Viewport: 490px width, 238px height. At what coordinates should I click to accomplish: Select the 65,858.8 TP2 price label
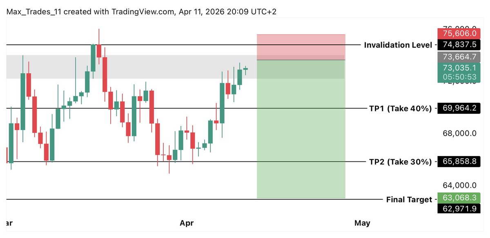pyautogui.click(x=457, y=162)
